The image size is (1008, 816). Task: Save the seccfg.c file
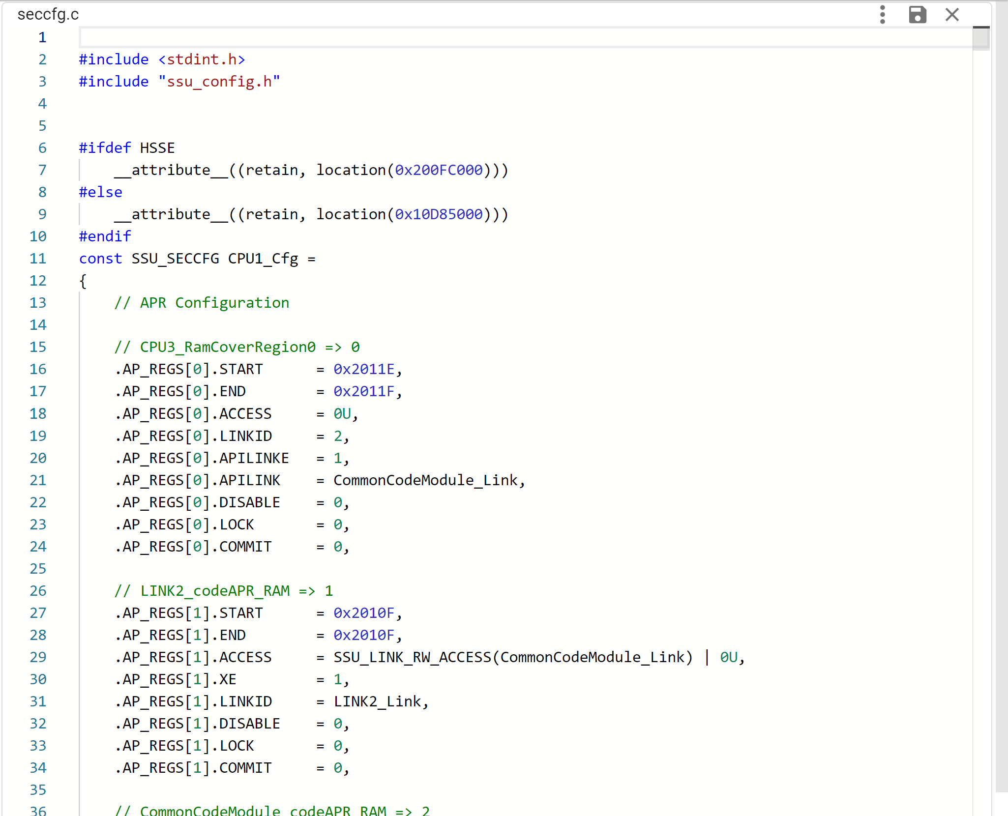point(918,15)
